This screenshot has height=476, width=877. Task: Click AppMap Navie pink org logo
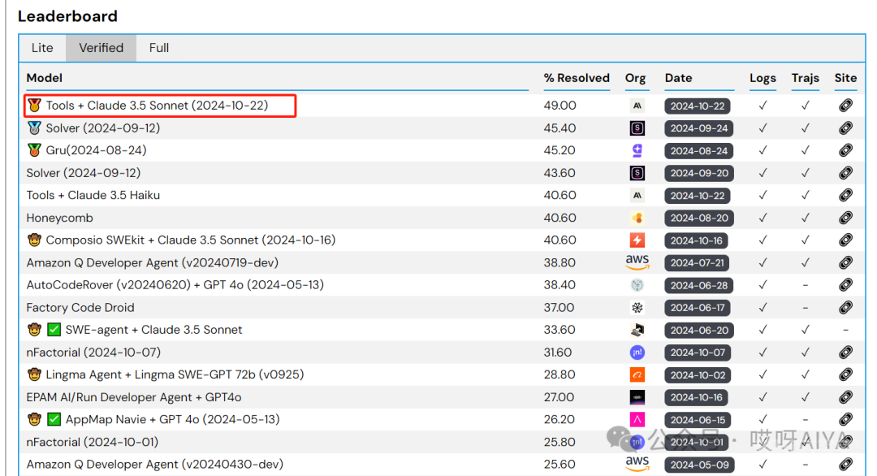(x=637, y=419)
